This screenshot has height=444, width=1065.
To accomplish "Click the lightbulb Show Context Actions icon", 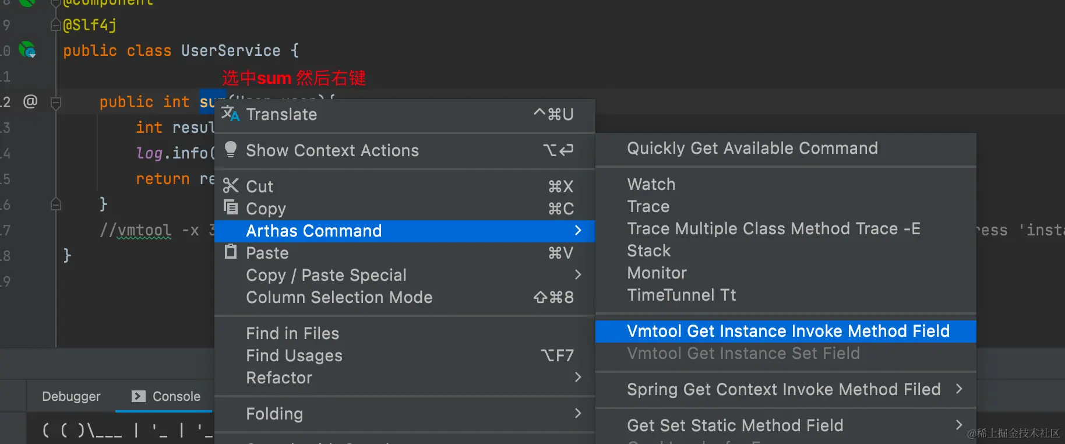I will click(x=230, y=150).
